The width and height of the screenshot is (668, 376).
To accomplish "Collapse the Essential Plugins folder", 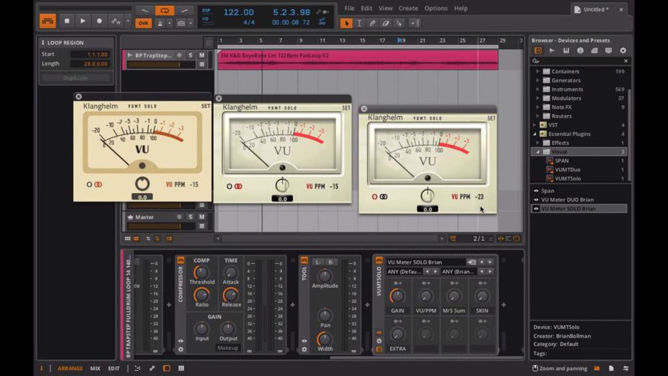I will [534, 134].
